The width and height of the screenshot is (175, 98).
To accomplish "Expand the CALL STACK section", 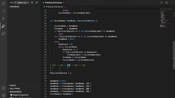I will pyautogui.click(x=24, y=88).
